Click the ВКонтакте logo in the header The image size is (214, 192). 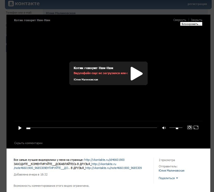coord(24,4)
